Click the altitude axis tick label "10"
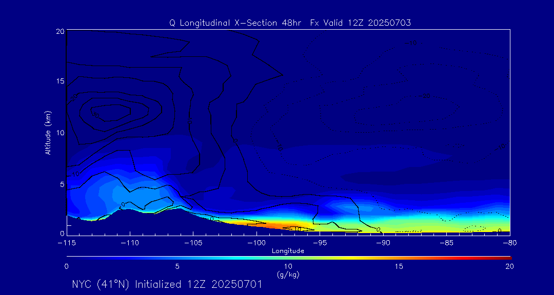This screenshot has height=295, width=554. 61,132
